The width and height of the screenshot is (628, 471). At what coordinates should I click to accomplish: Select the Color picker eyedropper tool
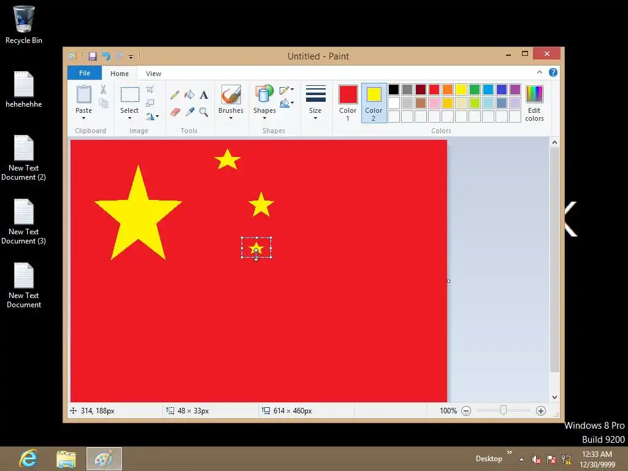[x=190, y=112]
